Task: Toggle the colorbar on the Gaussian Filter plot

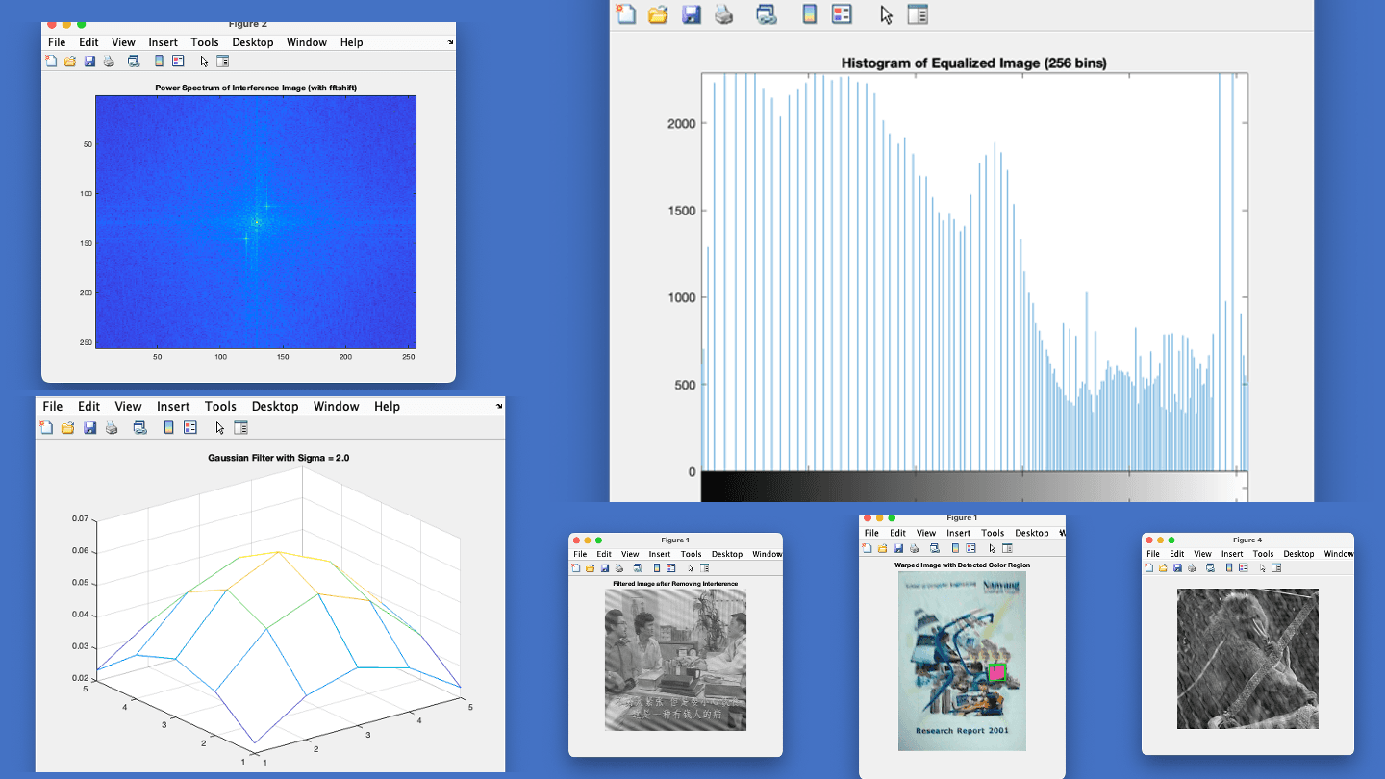Action: click(169, 427)
